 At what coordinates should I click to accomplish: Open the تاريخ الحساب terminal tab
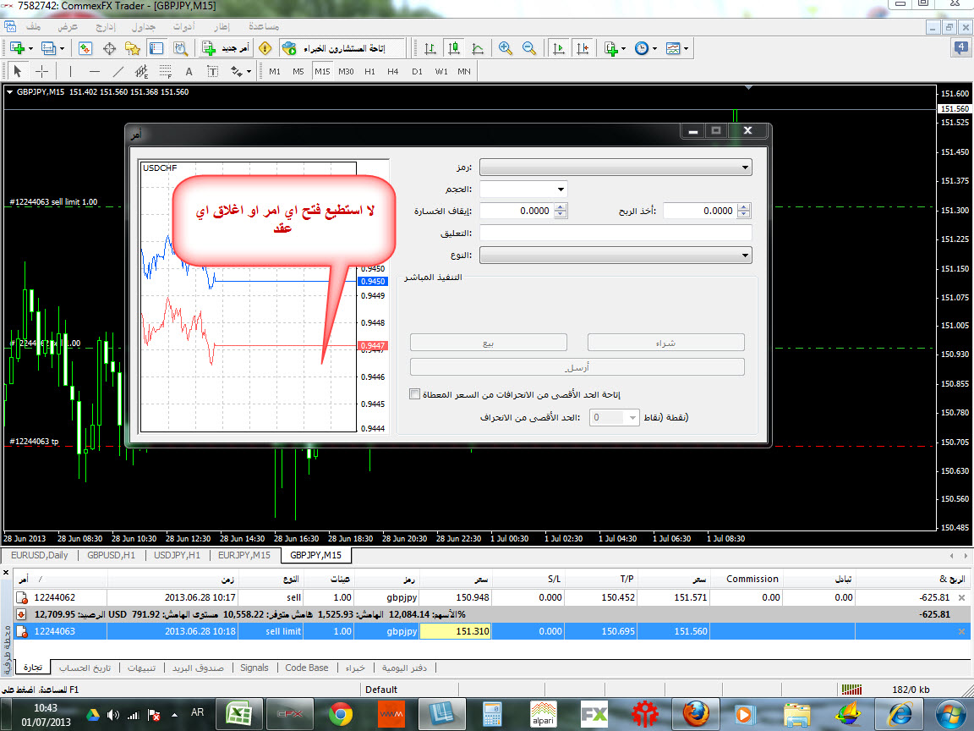tap(85, 668)
